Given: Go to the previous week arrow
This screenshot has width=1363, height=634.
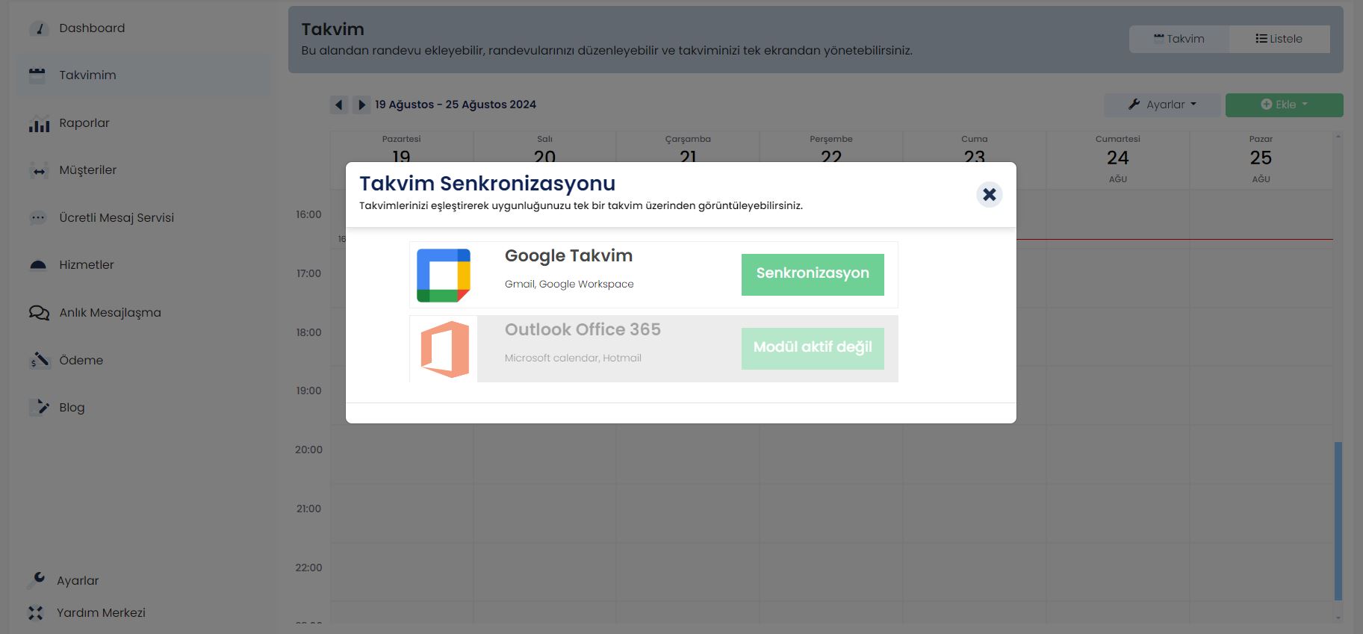Looking at the screenshot, I should pyautogui.click(x=339, y=105).
